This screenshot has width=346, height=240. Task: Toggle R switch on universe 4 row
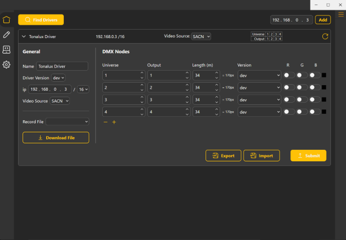(289, 112)
